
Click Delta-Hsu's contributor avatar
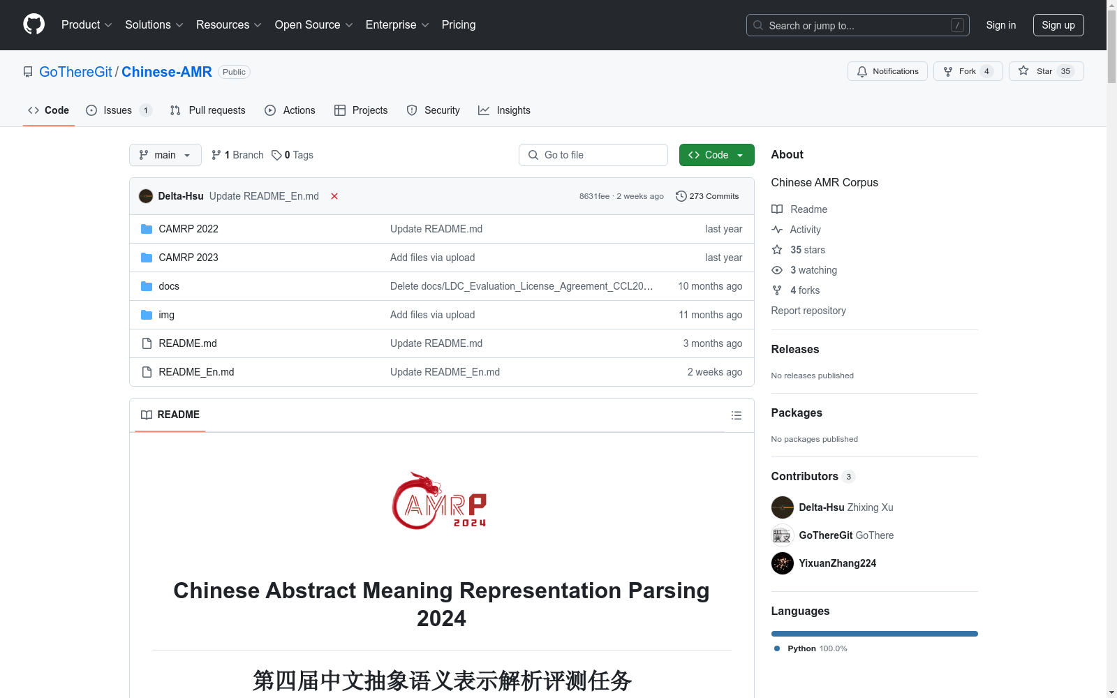click(x=783, y=507)
